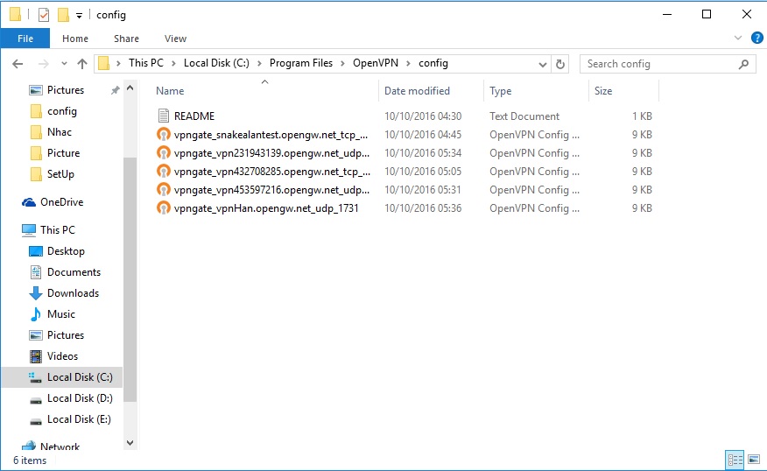Expand the chevron after Program Files breadcrumb
The width and height of the screenshot is (767, 471).
(x=342, y=64)
